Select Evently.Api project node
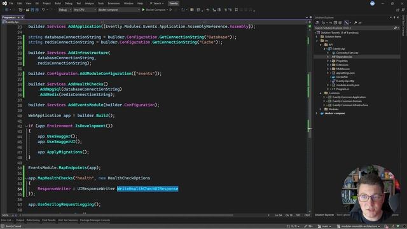This screenshot has height=229, width=407. [x=338, y=48]
